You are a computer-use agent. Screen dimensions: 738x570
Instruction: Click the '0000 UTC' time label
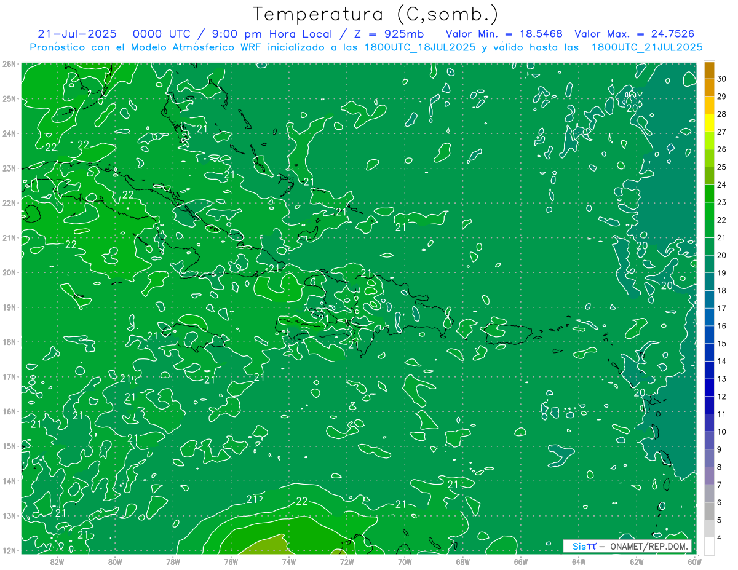click(x=161, y=34)
